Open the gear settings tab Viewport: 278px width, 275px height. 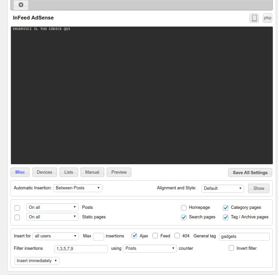coord(21,5)
